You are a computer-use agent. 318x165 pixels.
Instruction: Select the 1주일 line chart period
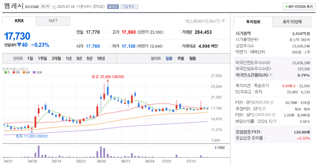click(42, 59)
